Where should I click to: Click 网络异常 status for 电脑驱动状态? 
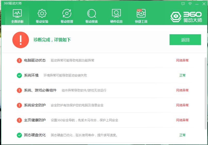pos(182,60)
